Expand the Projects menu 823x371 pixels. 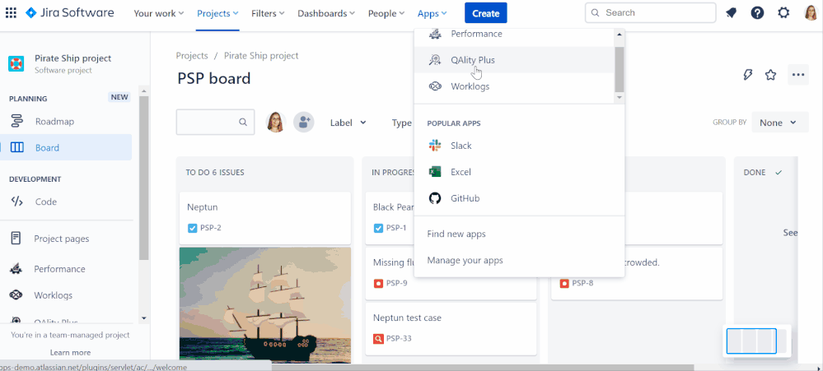pyautogui.click(x=217, y=13)
